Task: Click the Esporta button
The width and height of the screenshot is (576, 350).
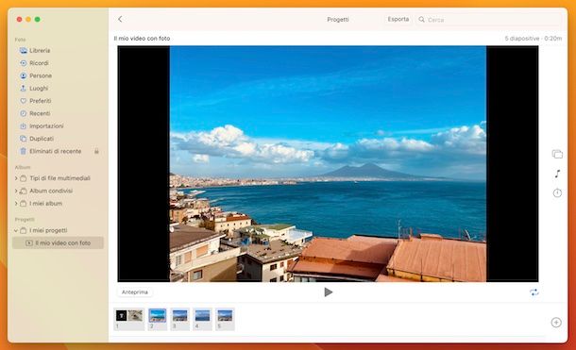Action: pyautogui.click(x=398, y=19)
